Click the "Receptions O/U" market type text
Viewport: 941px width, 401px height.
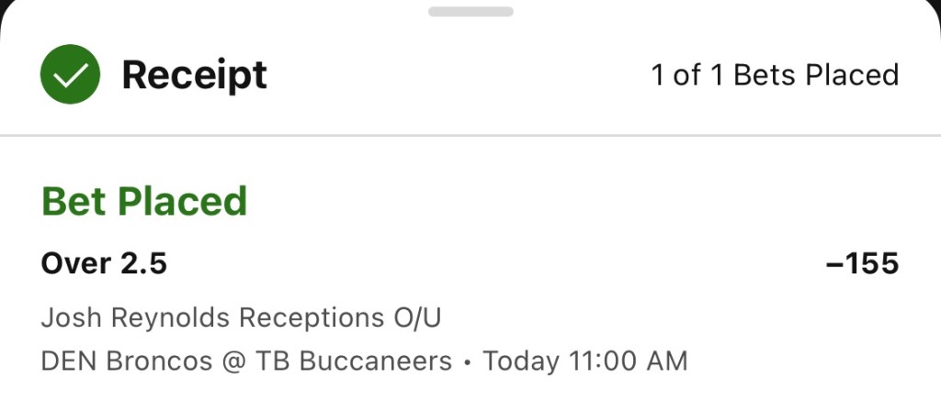coord(340,317)
